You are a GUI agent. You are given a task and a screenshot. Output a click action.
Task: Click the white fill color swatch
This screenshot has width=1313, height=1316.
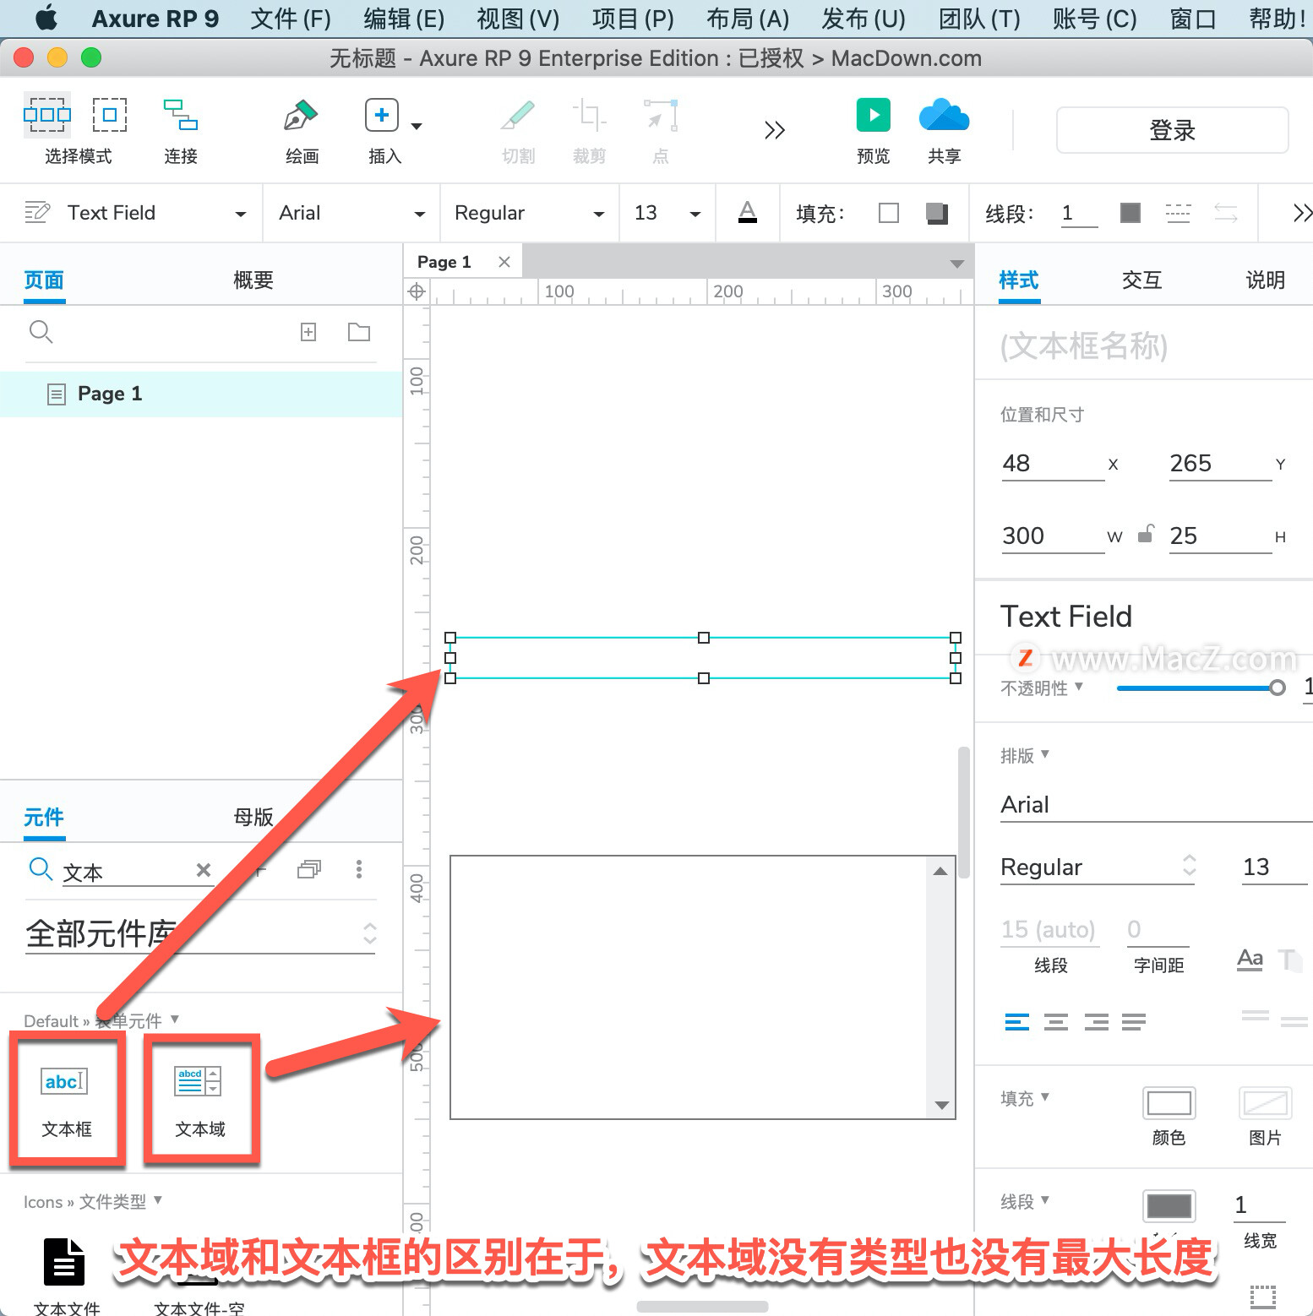889,213
